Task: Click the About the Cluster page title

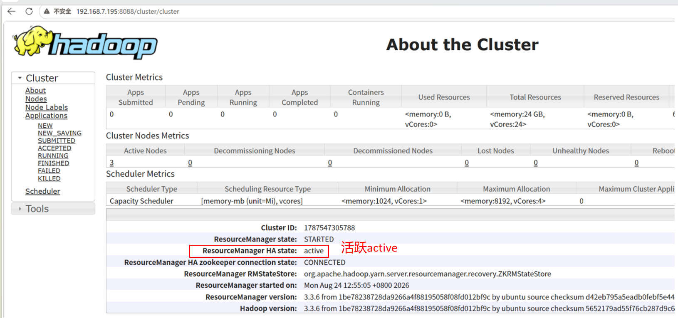Action: coord(462,44)
